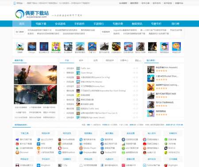Screen dimensions: 199x167
Task: Open the Rocket Shooter game thumbnail
Action: point(151,78)
